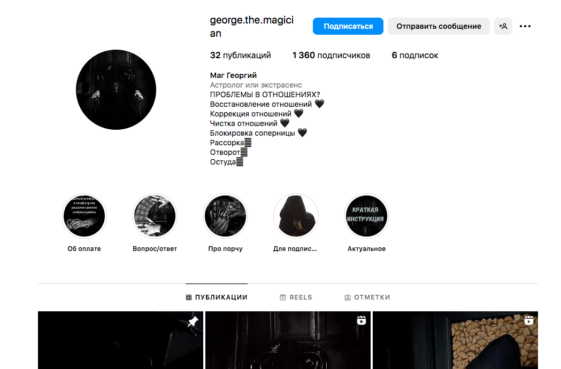Open the Для подпис... highlight
The height and width of the screenshot is (369, 561).
pyautogui.click(x=296, y=216)
